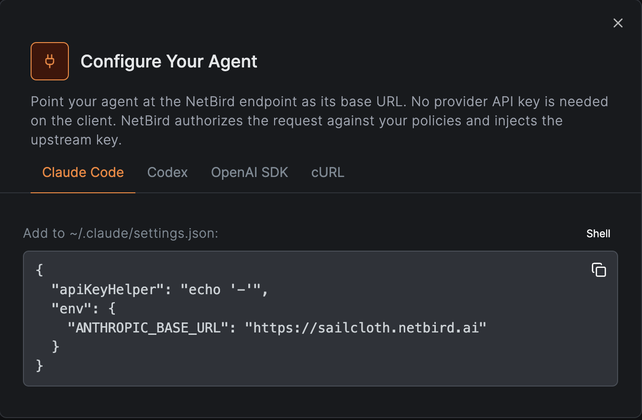The width and height of the screenshot is (642, 420).
Task: Click the orange plug icon
Action: coord(50,61)
